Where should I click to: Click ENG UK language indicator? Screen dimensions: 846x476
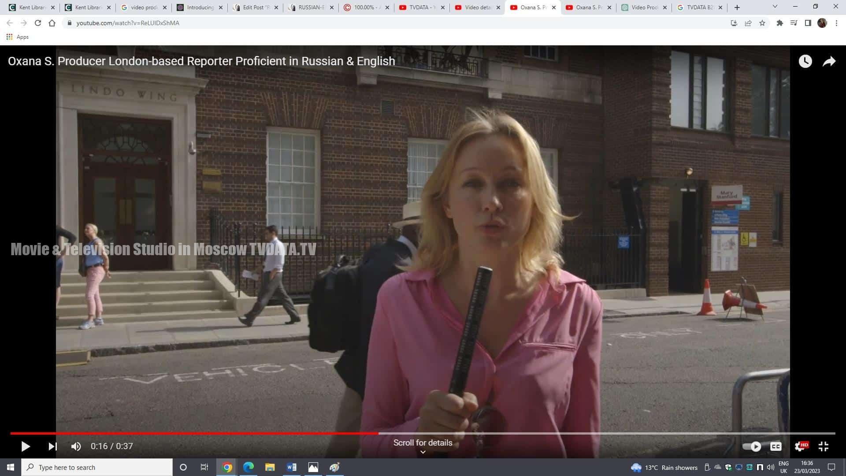click(783, 467)
